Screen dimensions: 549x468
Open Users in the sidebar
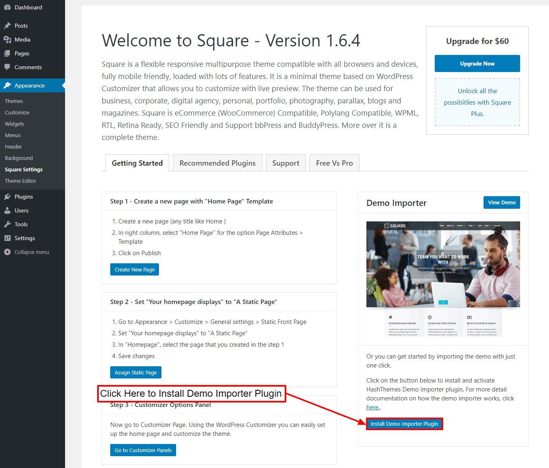33,210
